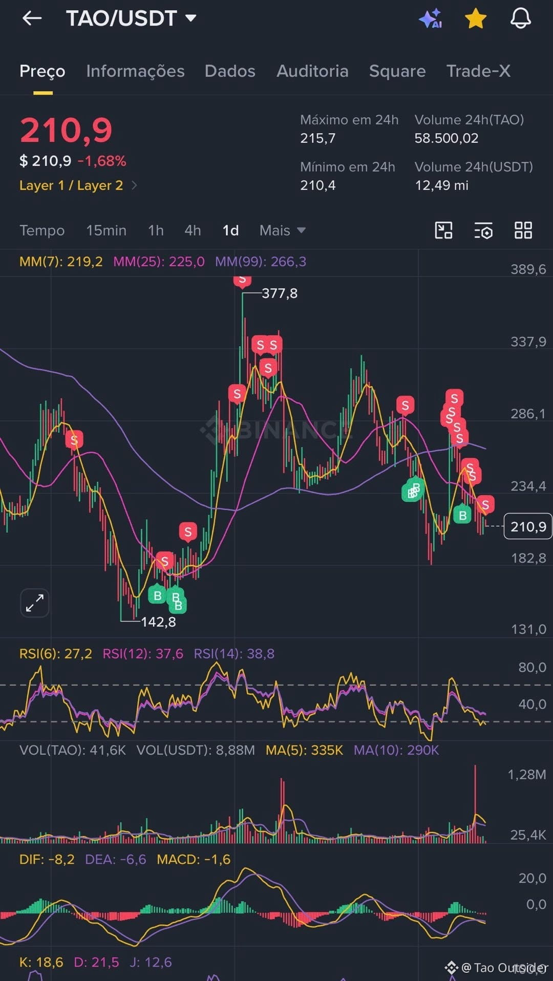Screen dimensions: 553x981
Task: Tap the VOL(TAO): 41,6K label
Action: coord(73,750)
